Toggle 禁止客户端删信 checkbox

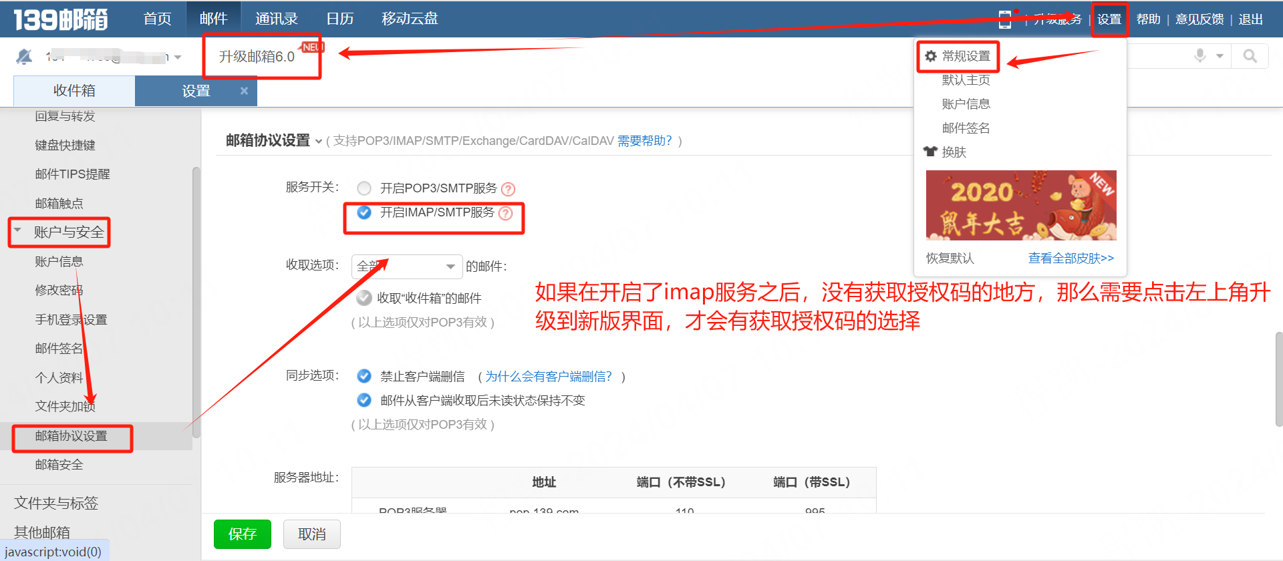[x=364, y=376]
